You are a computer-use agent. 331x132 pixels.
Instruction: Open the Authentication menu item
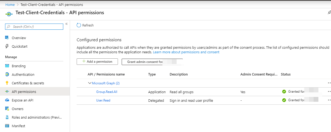(23, 74)
